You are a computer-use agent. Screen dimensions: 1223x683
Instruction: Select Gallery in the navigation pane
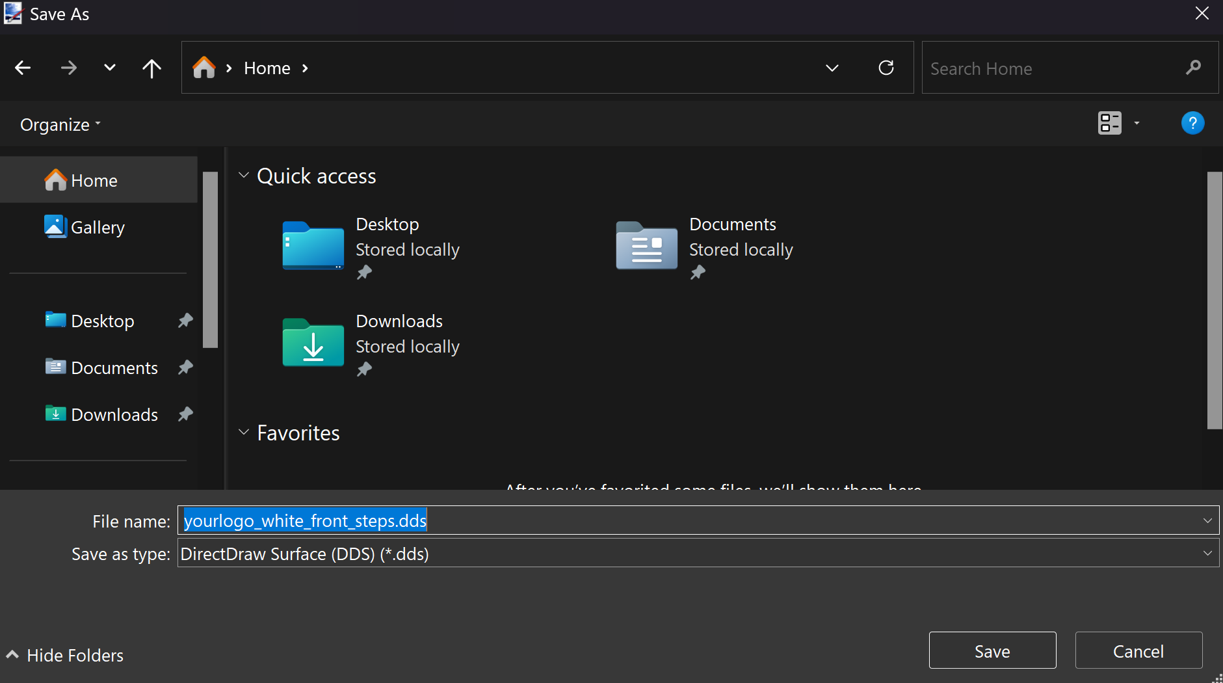tap(98, 227)
